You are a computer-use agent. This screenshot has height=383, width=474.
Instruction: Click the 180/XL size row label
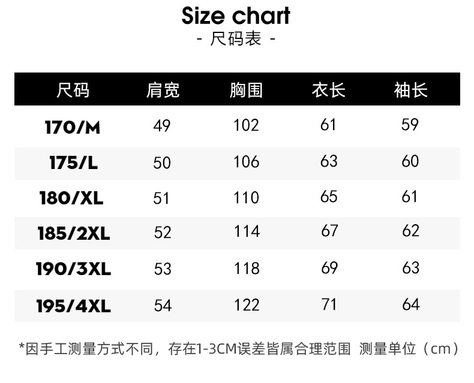[71, 198]
